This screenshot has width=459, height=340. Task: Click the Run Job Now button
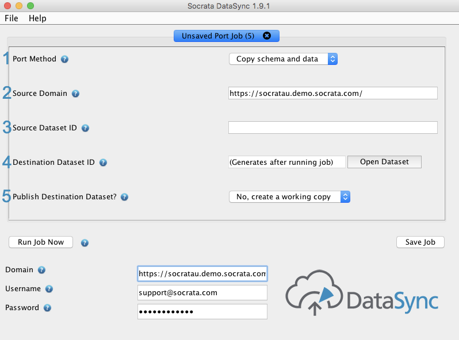(x=41, y=242)
